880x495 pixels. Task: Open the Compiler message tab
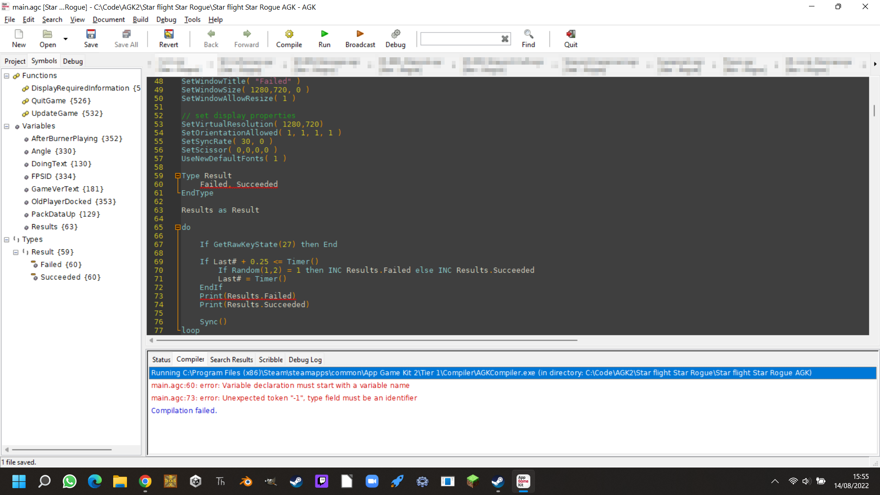coord(190,359)
